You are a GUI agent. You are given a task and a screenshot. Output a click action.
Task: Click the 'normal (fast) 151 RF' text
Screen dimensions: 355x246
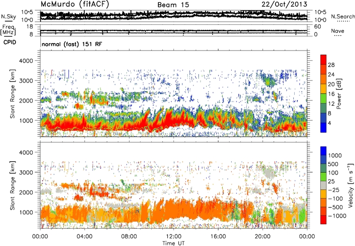(72, 44)
